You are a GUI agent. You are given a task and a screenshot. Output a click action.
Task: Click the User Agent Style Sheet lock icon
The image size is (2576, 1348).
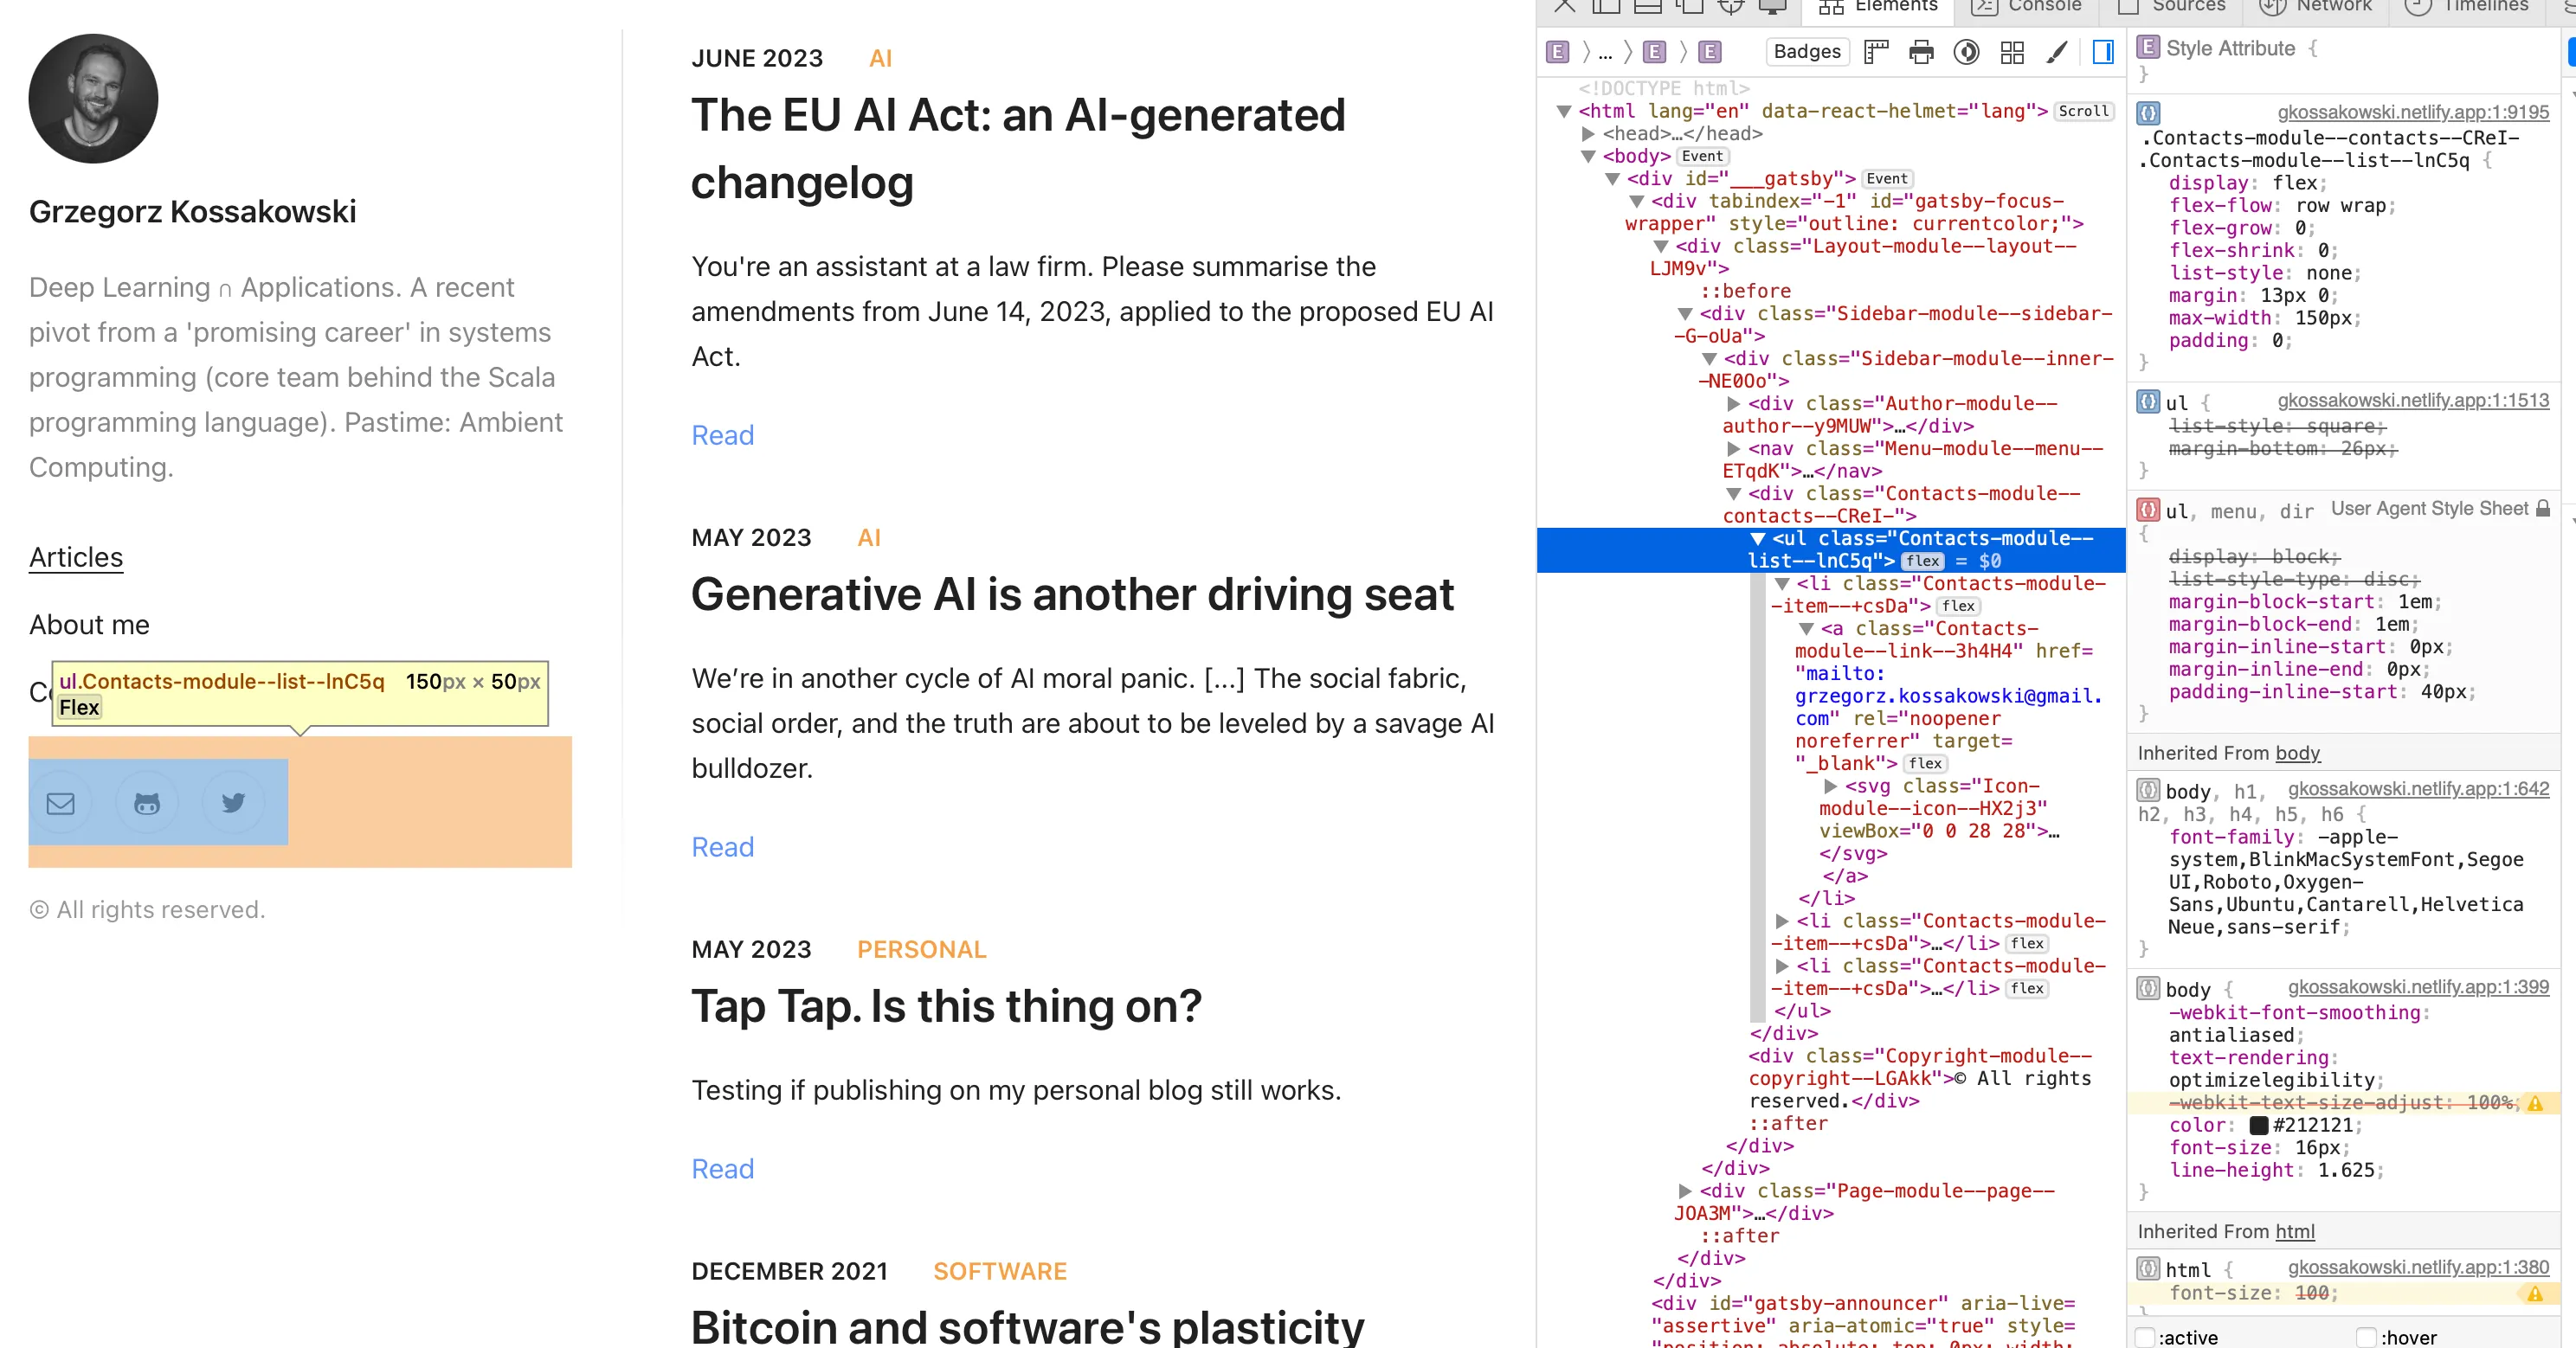click(2543, 508)
